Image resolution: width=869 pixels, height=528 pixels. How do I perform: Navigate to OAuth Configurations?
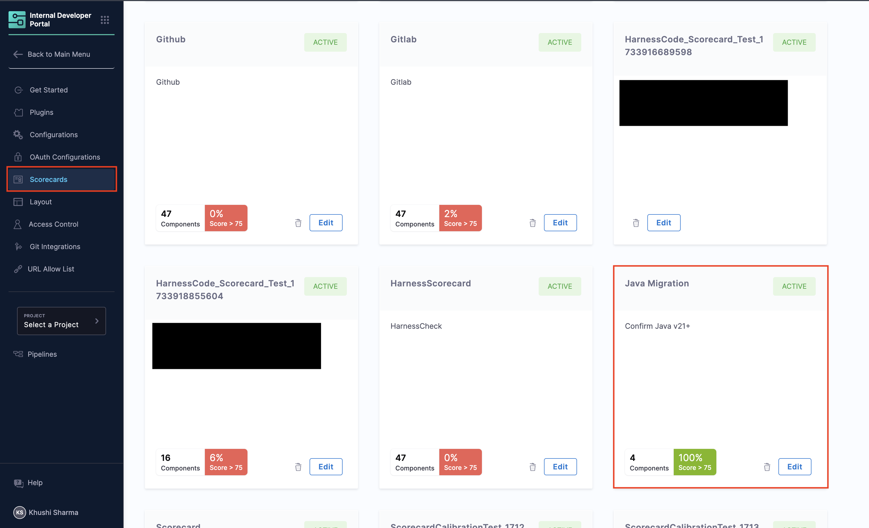64,157
